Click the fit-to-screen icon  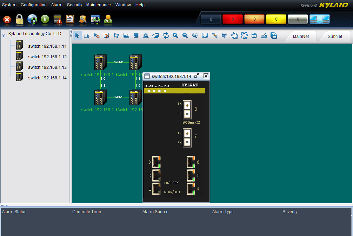click(x=205, y=35)
